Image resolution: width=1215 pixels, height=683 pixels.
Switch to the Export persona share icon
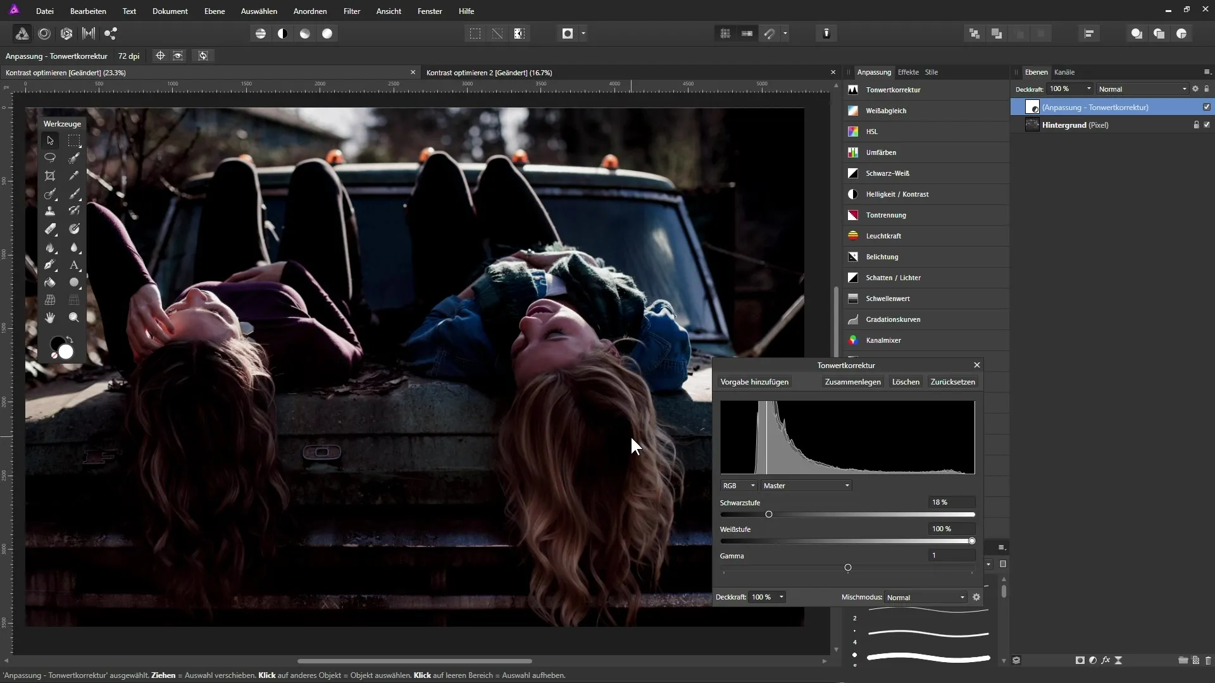point(111,34)
